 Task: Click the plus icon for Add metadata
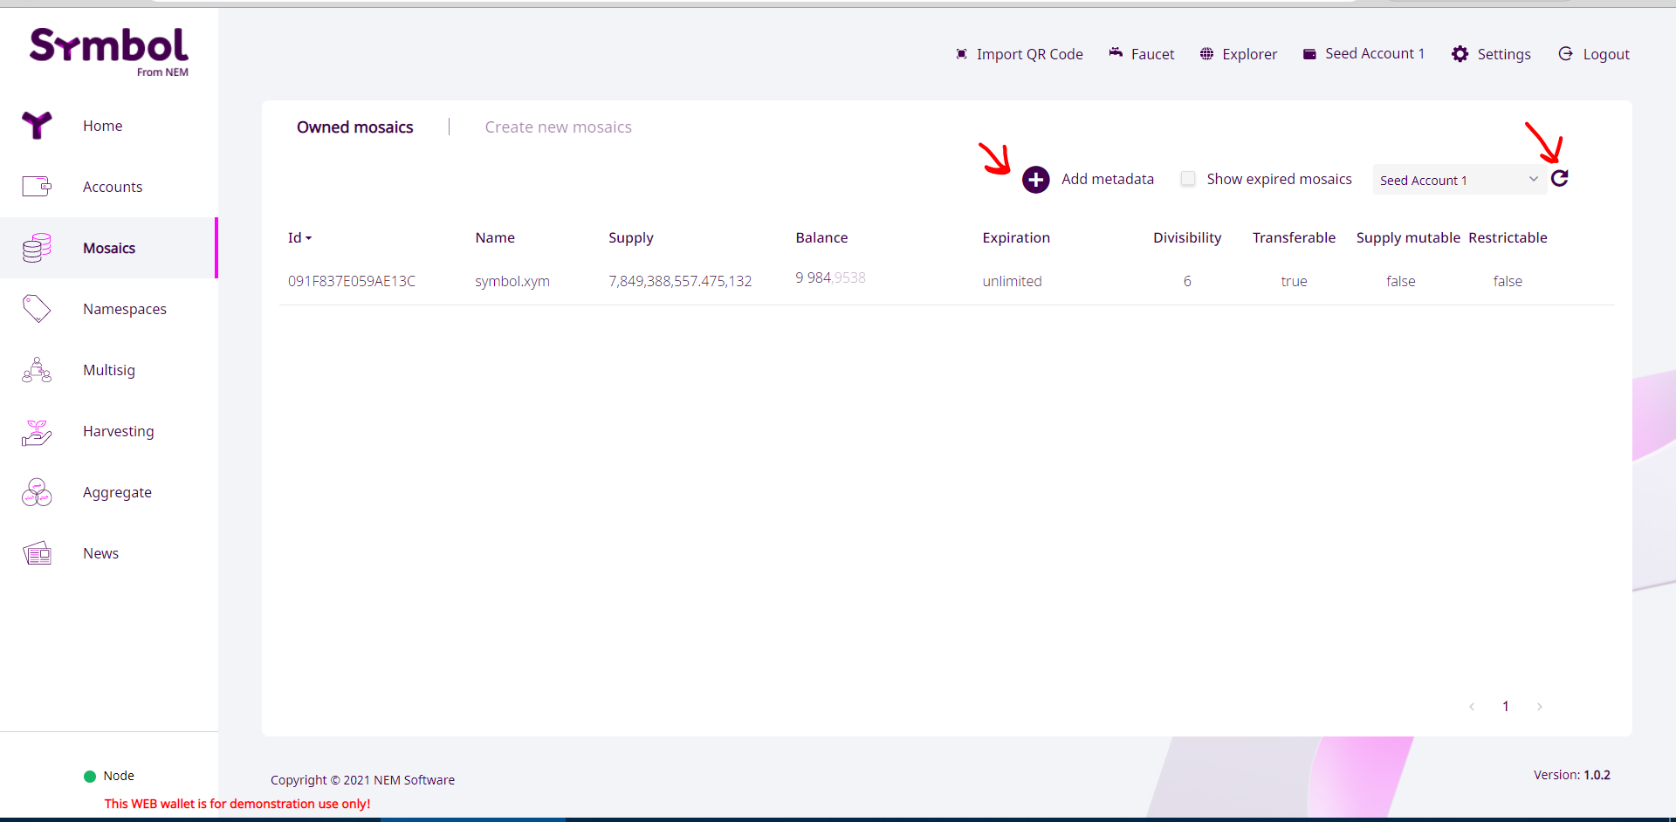[x=1036, y=180]
